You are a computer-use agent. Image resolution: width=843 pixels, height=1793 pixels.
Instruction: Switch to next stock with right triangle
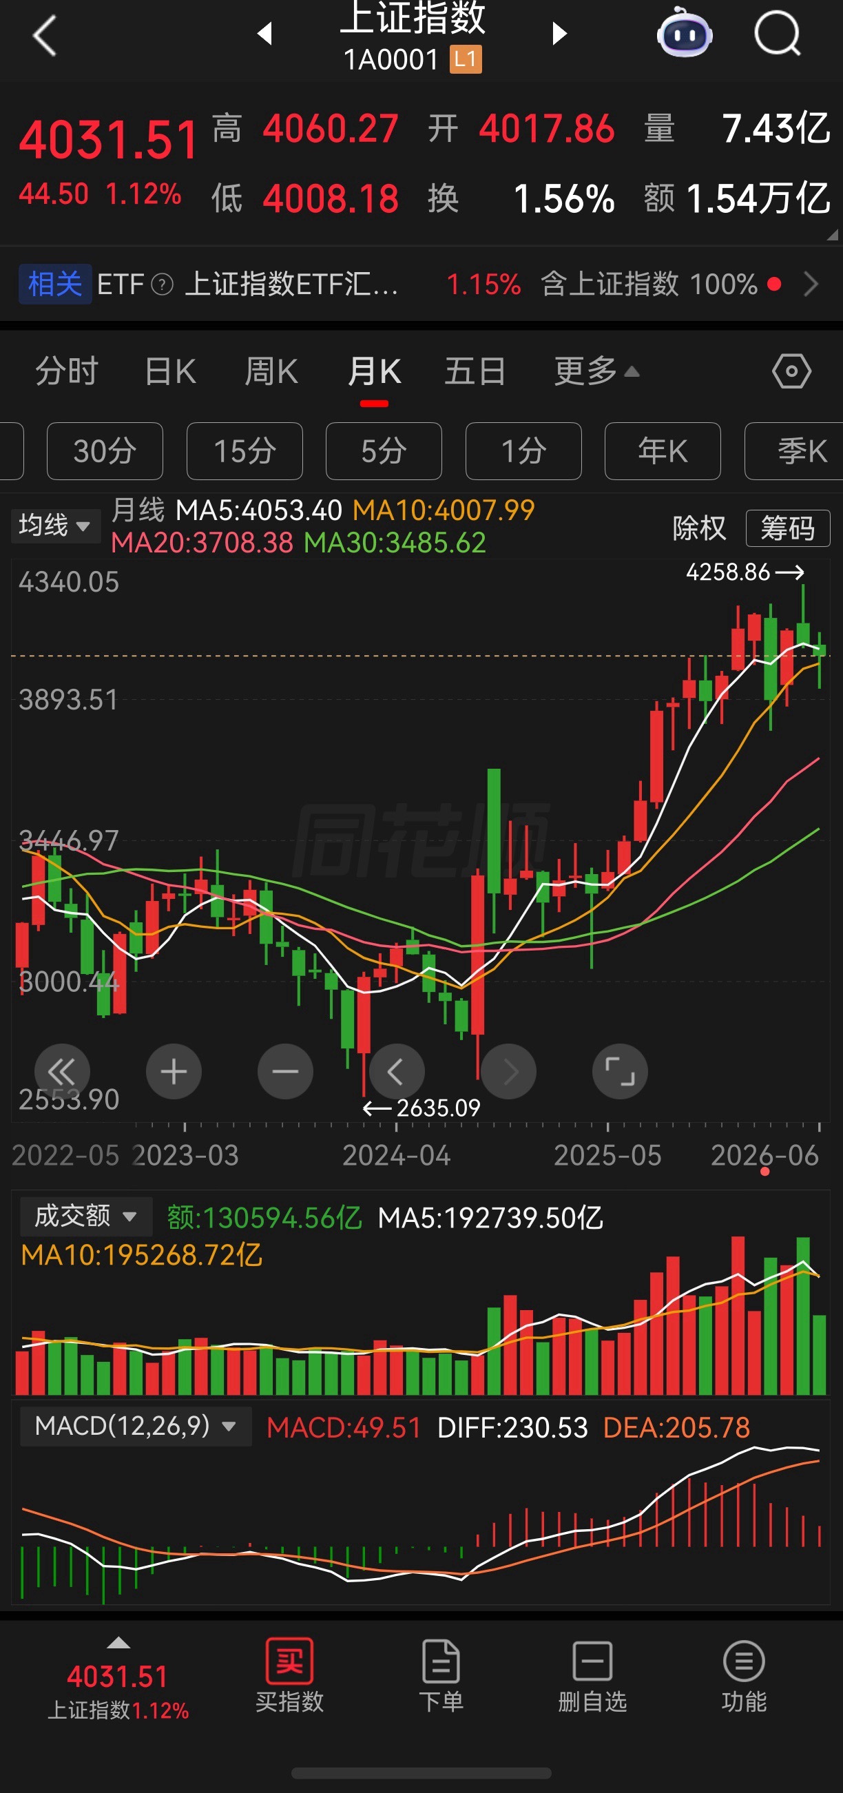click(559, 34)
